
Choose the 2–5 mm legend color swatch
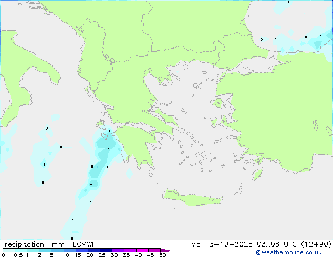(45, 250)
